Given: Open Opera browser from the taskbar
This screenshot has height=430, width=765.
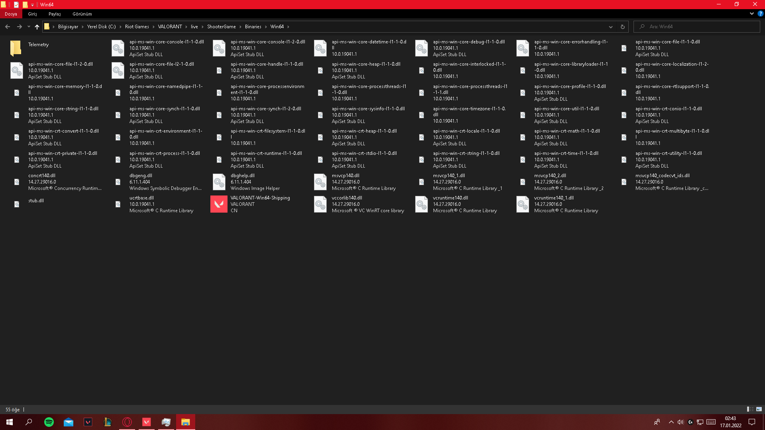Looking at the screenshot, I should (127, 422).
